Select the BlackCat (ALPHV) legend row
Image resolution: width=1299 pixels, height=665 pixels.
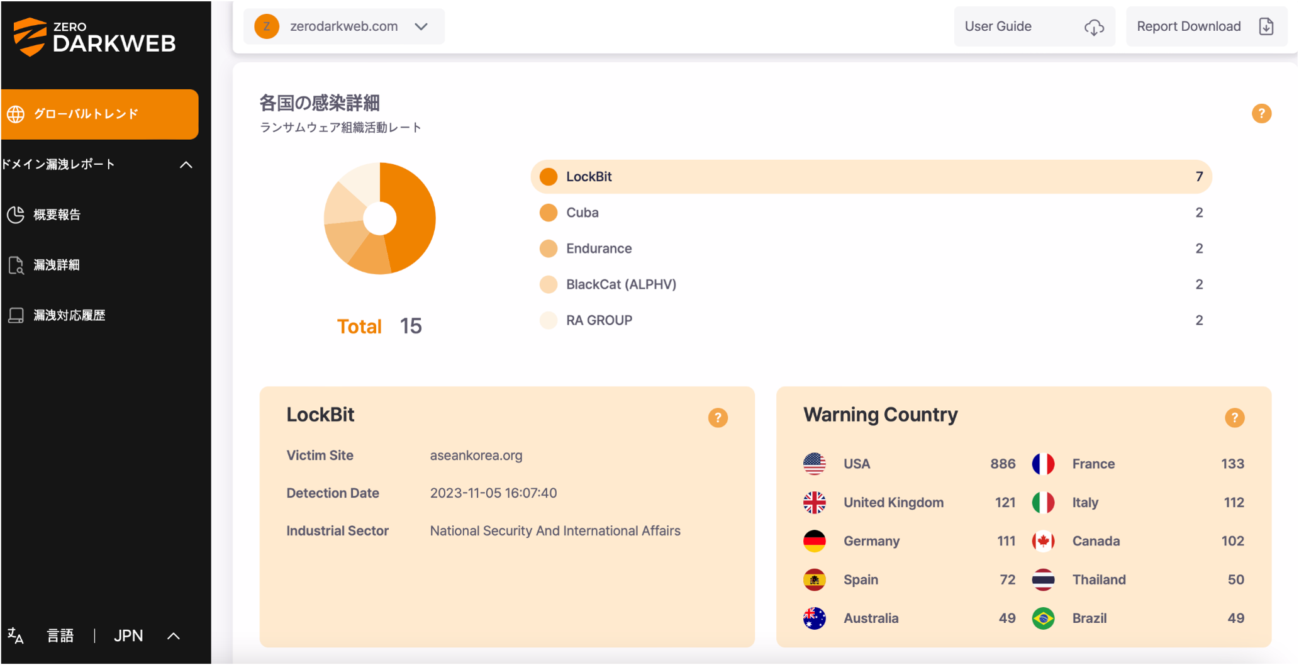coord(871,284)
